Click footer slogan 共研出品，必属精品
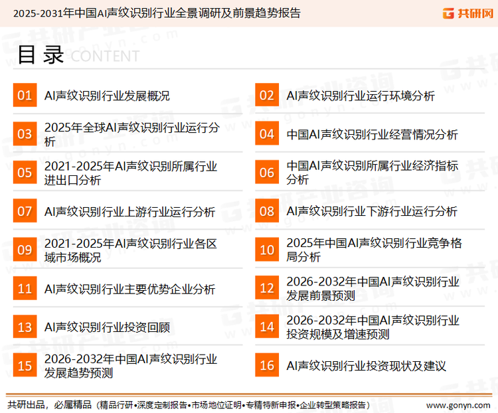 coord(50,405)
